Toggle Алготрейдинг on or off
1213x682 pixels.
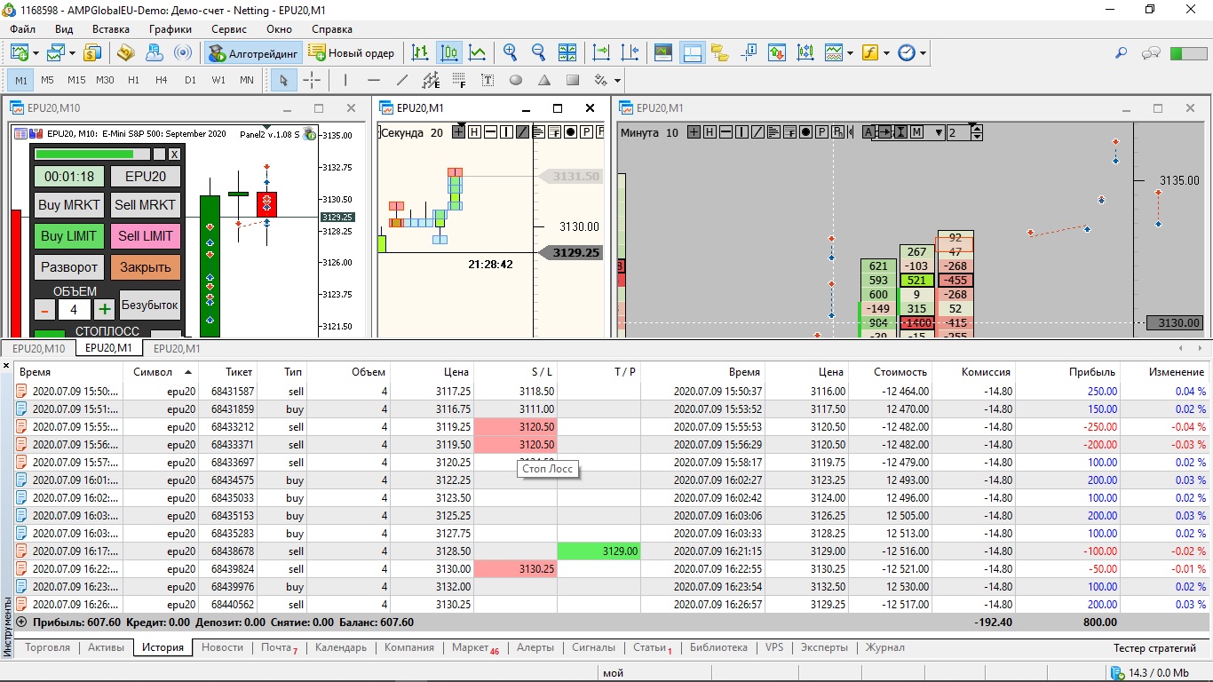click(x=254, y=53)
